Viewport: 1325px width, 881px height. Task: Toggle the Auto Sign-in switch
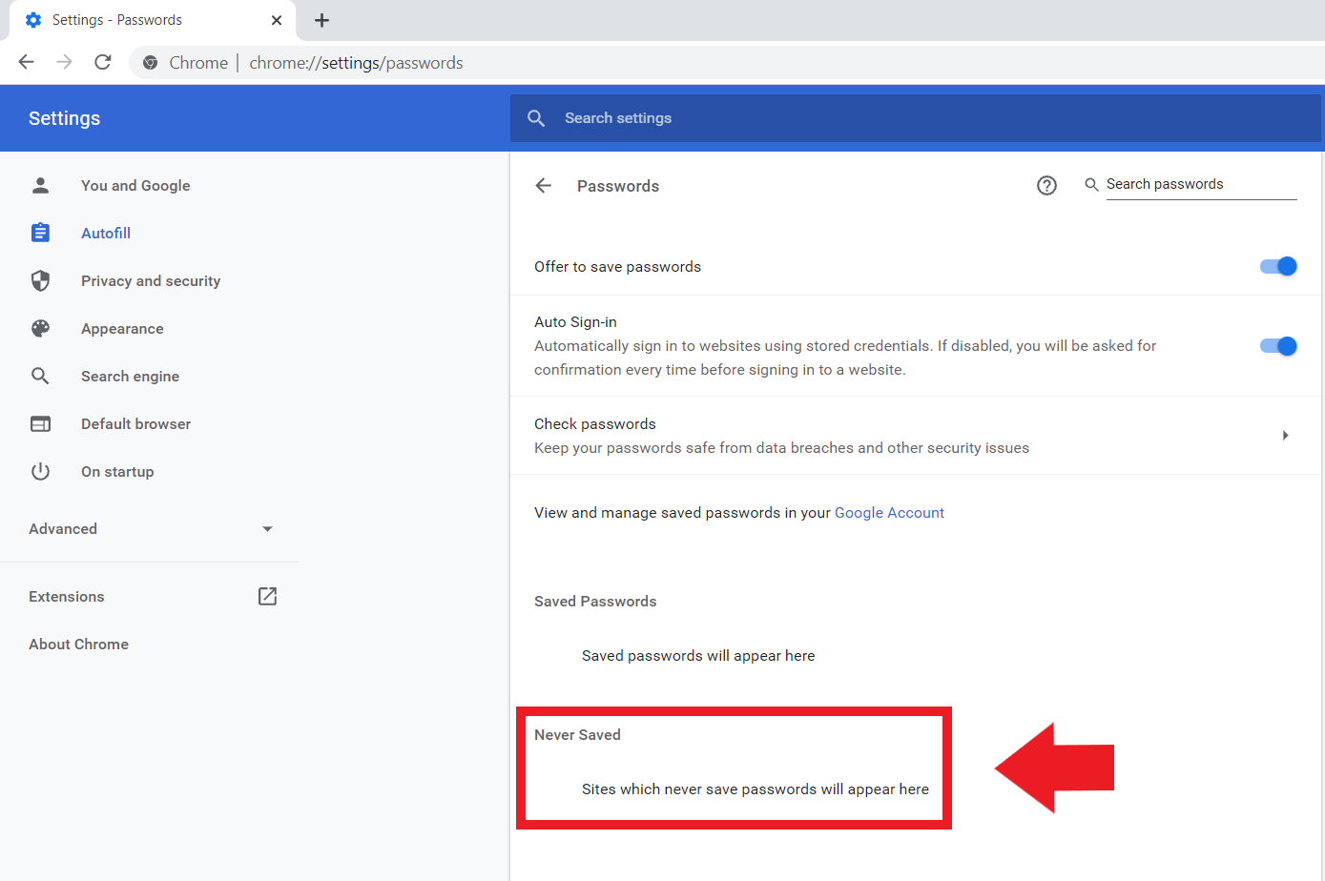(1278, 346)
